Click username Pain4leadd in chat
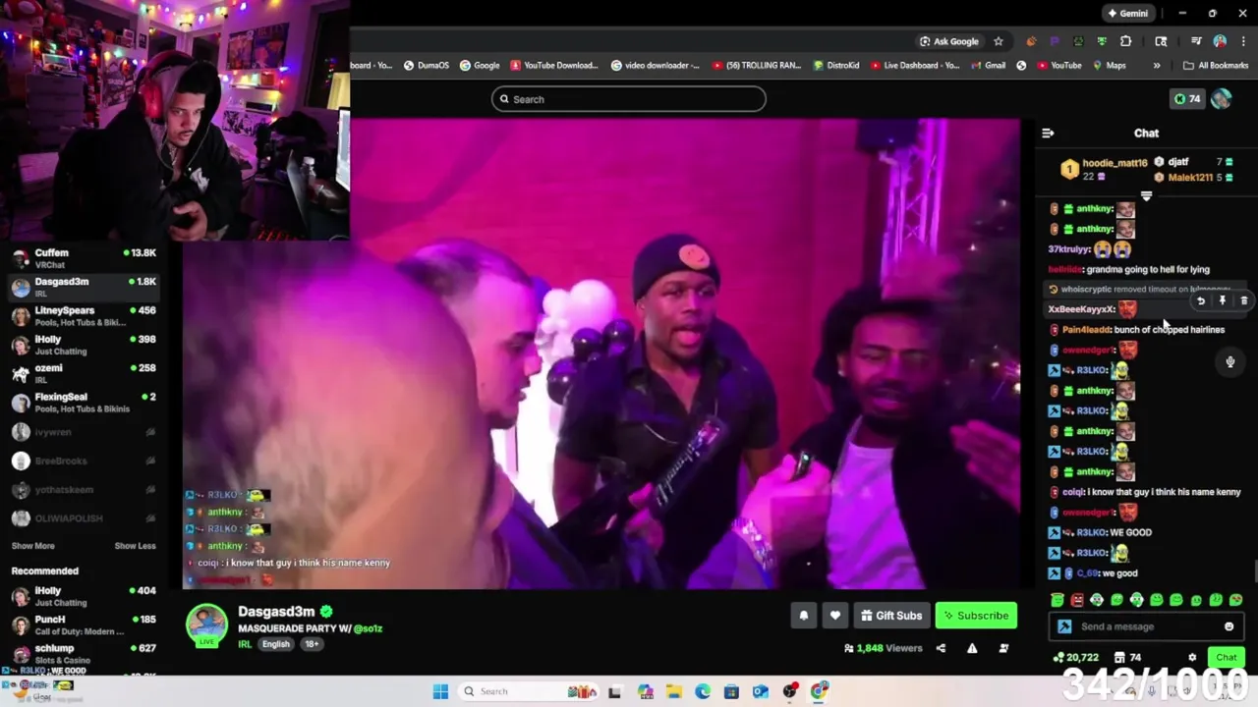 click(1086, 330)
